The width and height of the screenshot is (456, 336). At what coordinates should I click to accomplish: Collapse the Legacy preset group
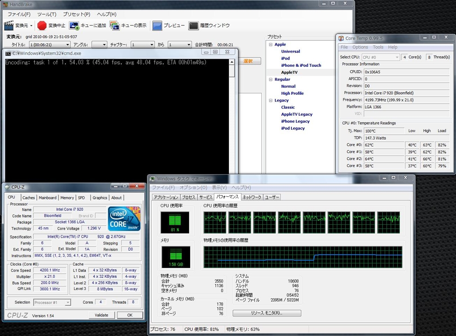pos(270,100)
